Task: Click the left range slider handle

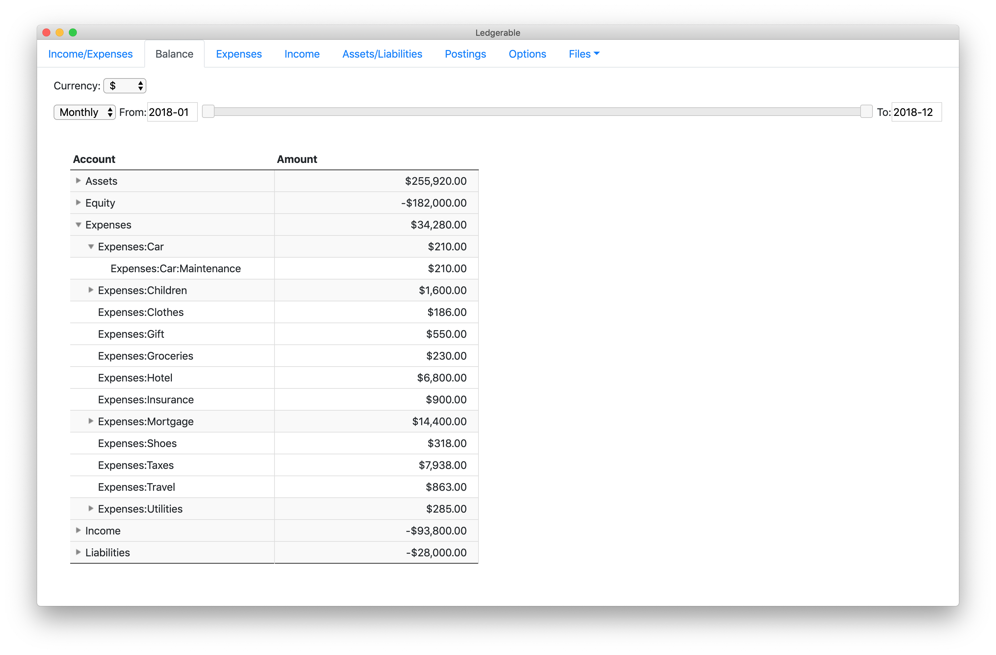Action: coord(208,112)
